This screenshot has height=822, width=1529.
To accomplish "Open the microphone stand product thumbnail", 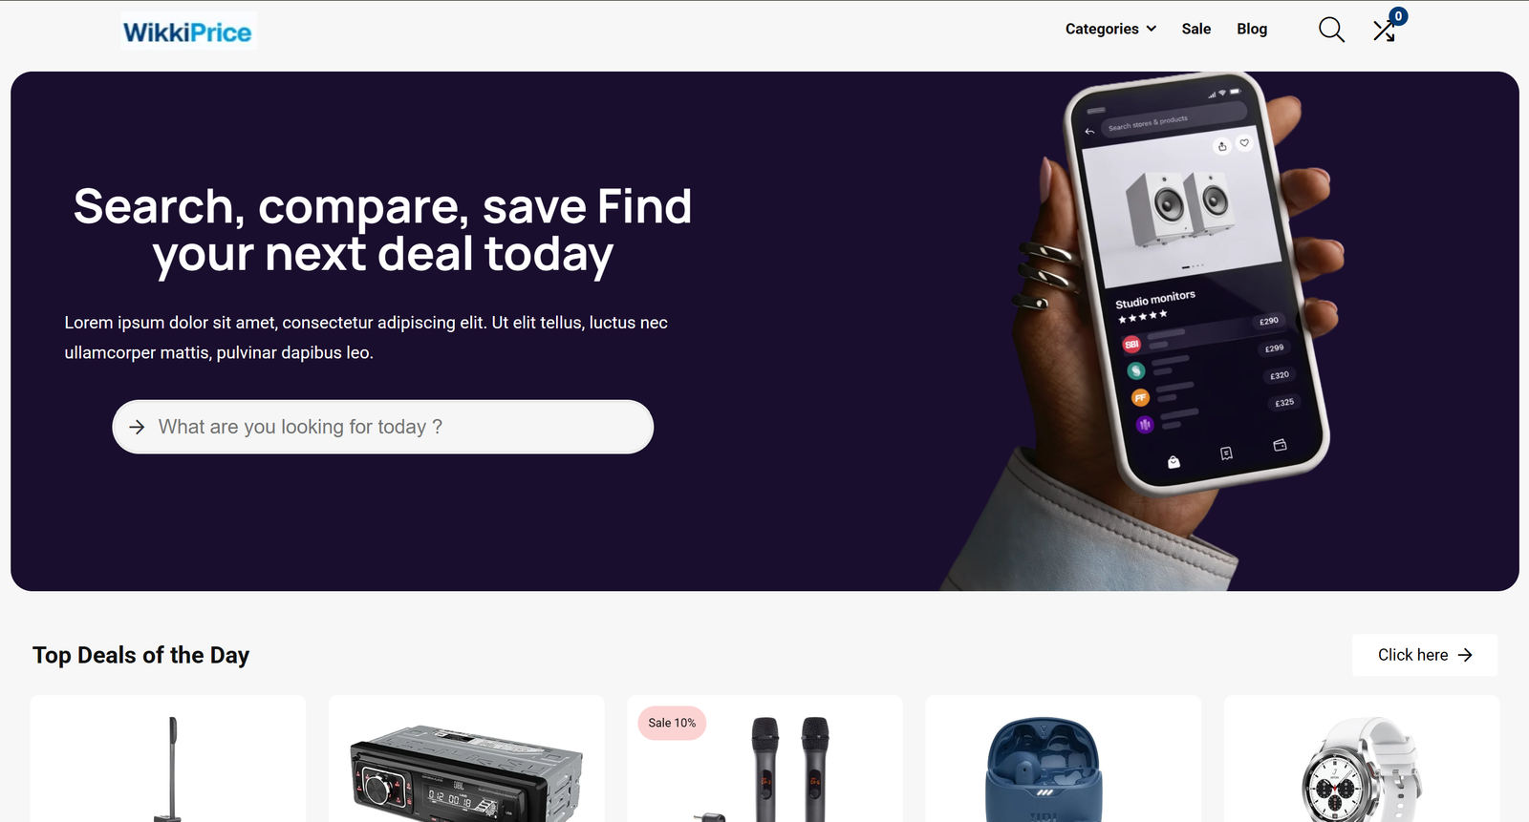I will coord(170,769).
